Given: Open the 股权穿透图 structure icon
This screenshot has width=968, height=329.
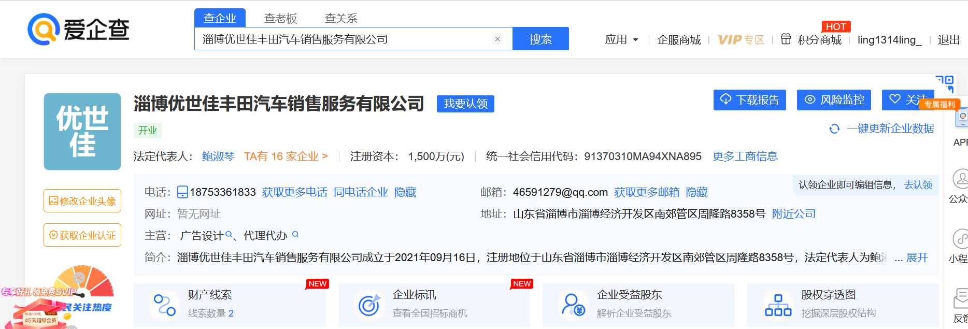Looking at the screenshot, I should [x=778, y=305].
